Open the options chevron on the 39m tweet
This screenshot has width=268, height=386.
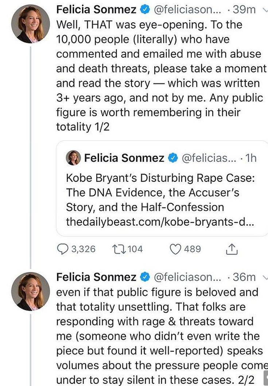(x=265, y=10)
